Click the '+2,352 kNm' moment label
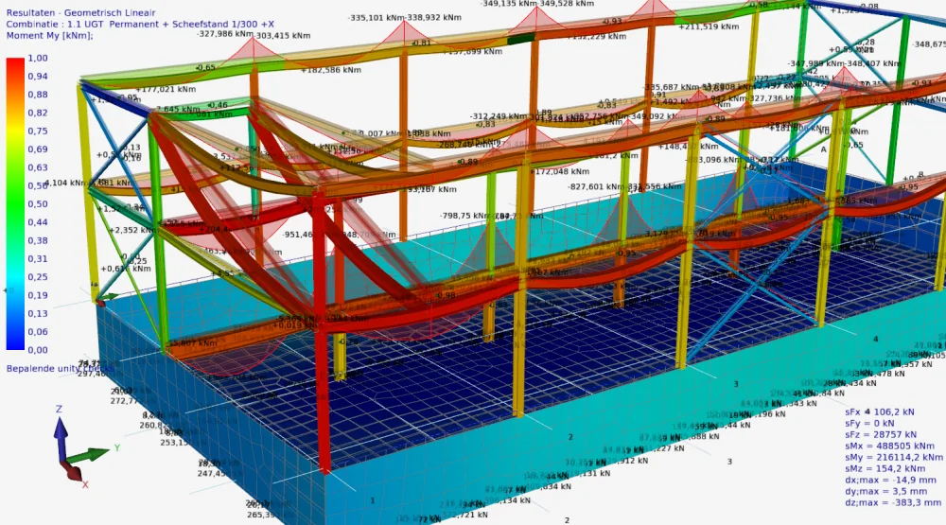 coord(131,230)
